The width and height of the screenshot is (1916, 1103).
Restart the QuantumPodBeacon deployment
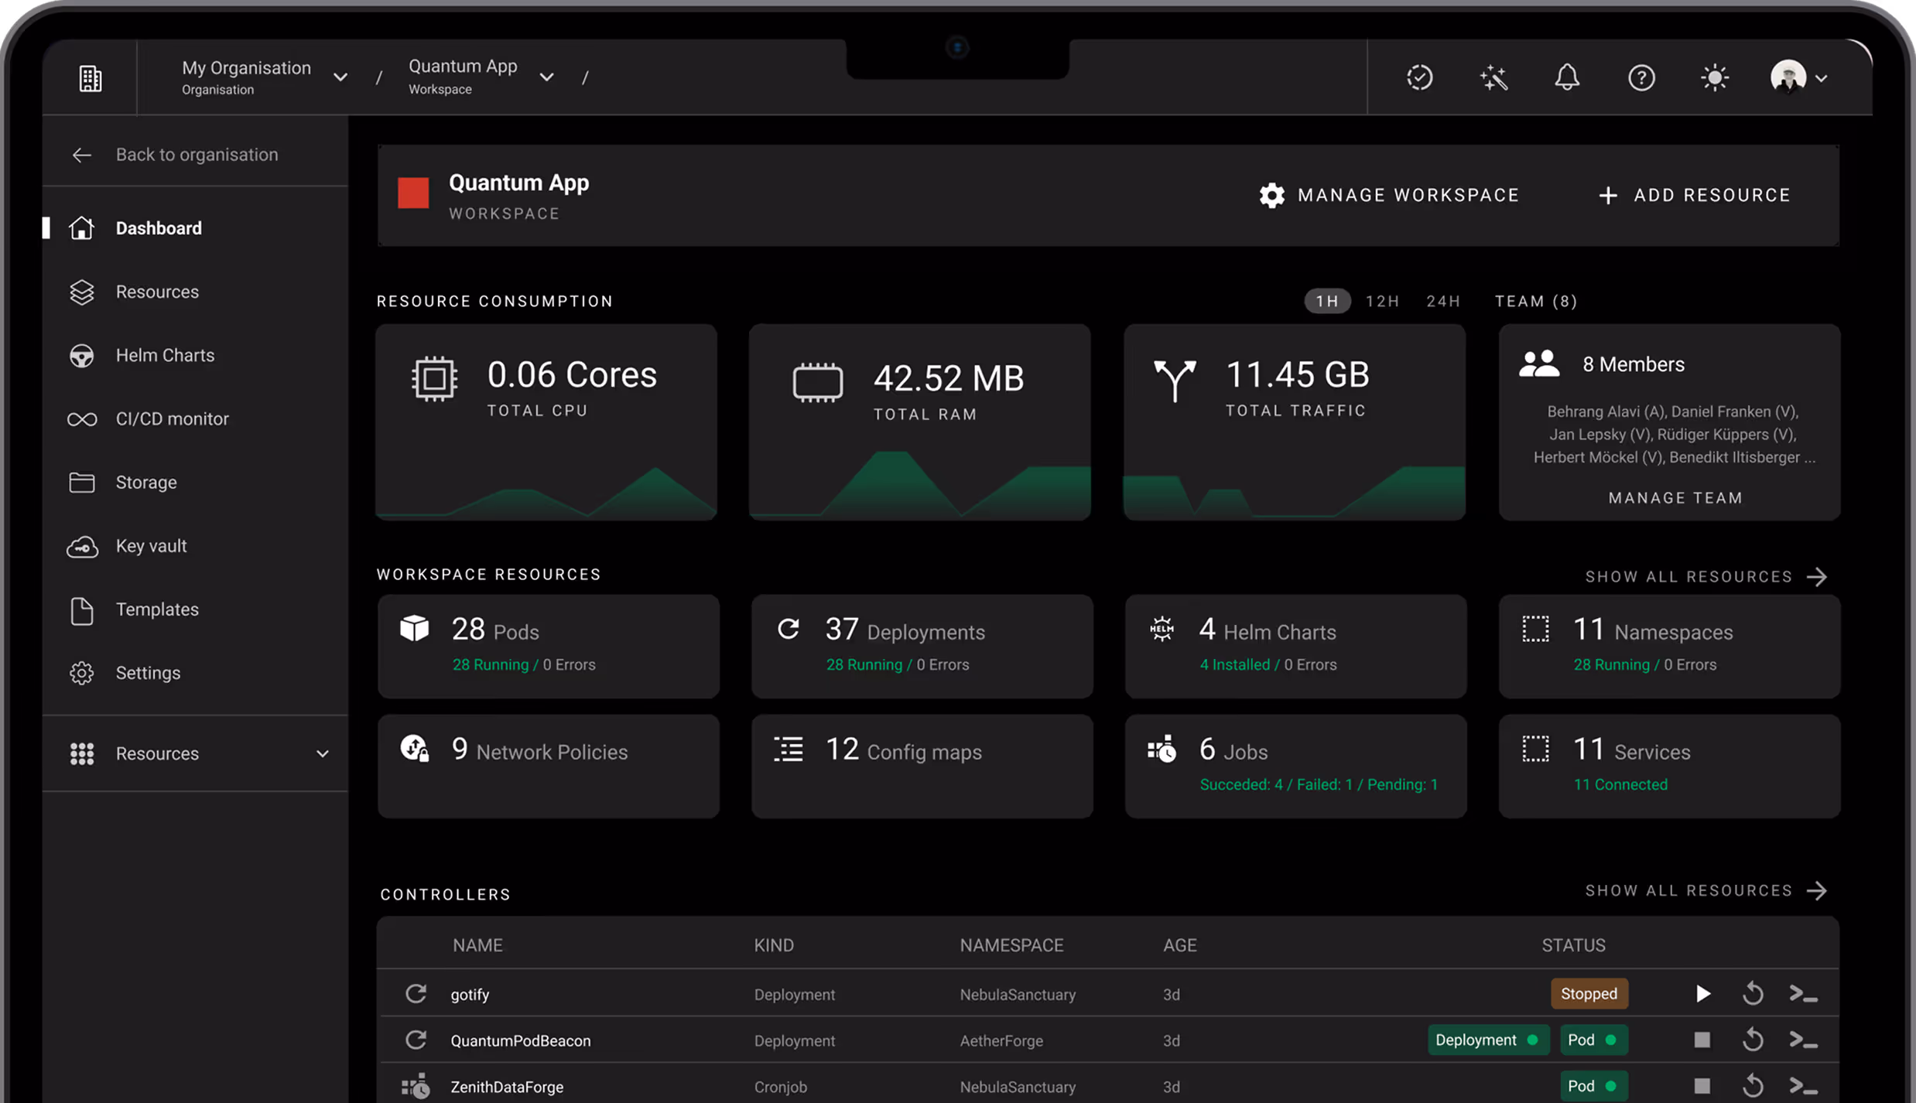[1753, 1040]
